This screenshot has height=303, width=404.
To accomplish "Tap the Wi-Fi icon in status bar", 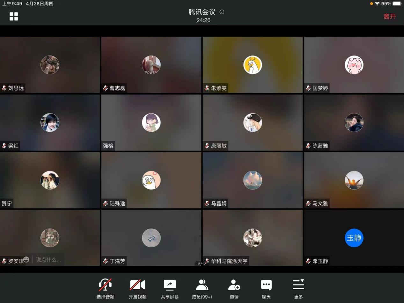I will [x=377, y=4].
